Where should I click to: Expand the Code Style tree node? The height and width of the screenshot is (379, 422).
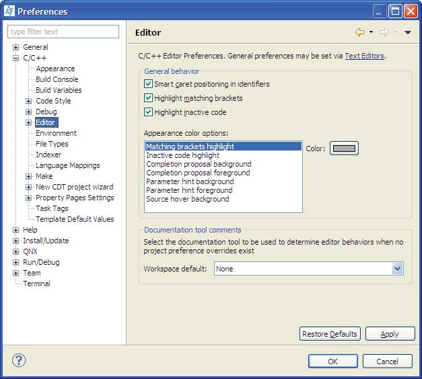(29, 101)
